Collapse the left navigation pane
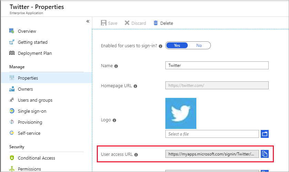 [x=88, y=21]
